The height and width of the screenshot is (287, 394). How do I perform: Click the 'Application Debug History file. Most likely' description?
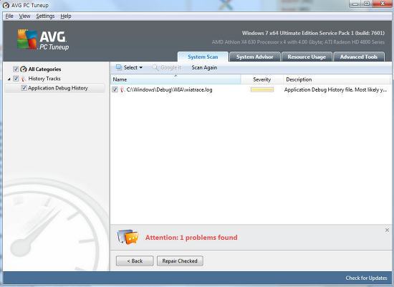click(x=336, y=89)
